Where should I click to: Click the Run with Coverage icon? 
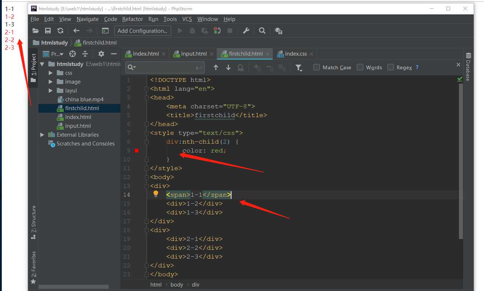pos(205,31)
